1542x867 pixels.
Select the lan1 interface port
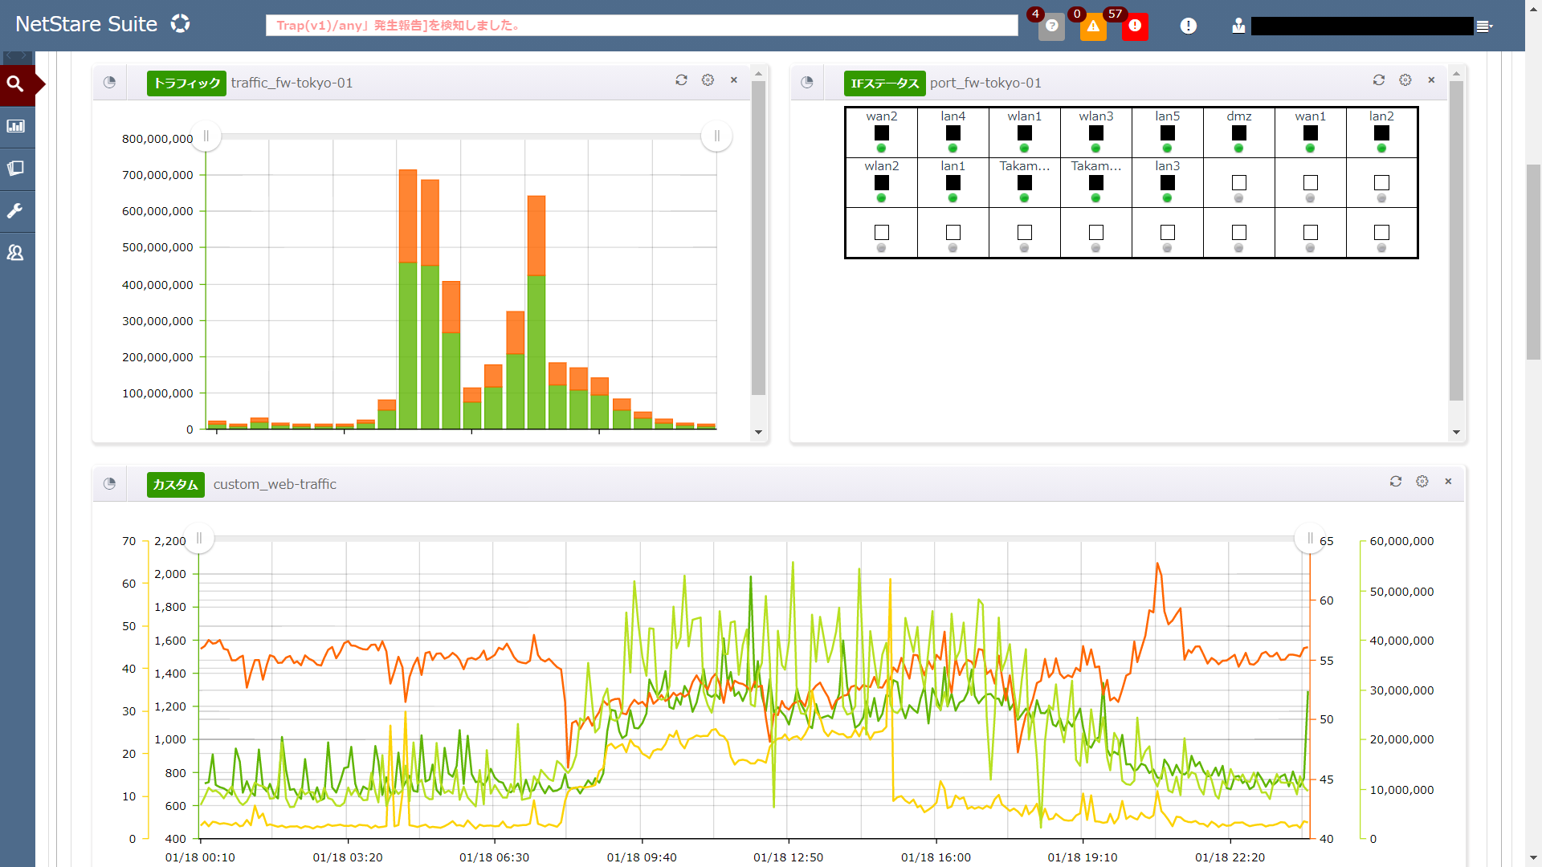[x=953, y=182]
